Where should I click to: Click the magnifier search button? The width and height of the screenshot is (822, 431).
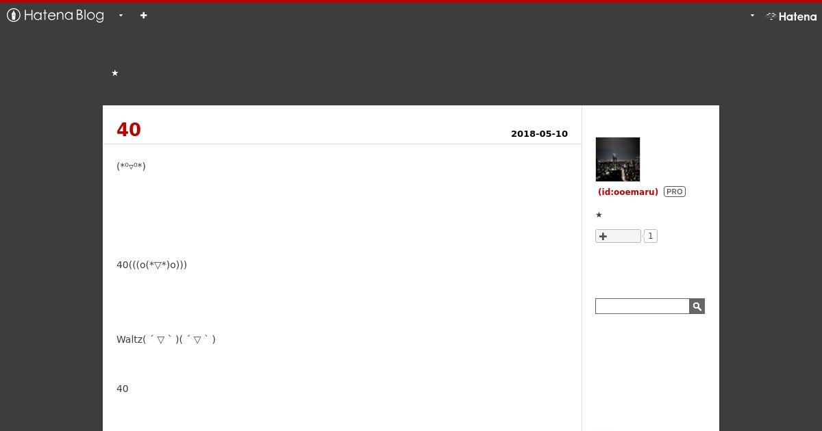click(697, 306)
